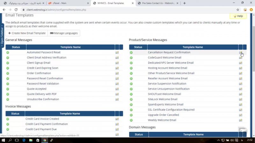The width and height of the screenshot is (255, 143).
Task: Open Windows Start menu
Action: (3, 140)
